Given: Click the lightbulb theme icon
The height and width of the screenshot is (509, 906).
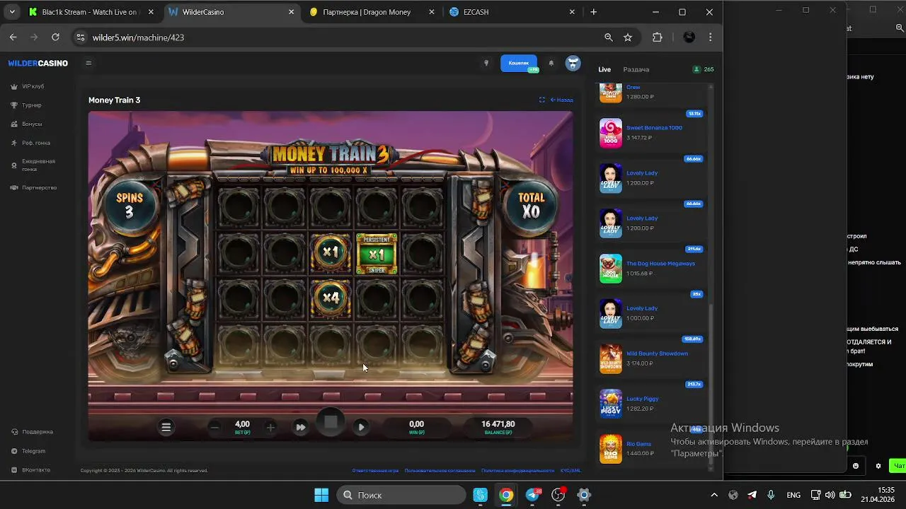Looking at the screenshot, I should point(486,63).
